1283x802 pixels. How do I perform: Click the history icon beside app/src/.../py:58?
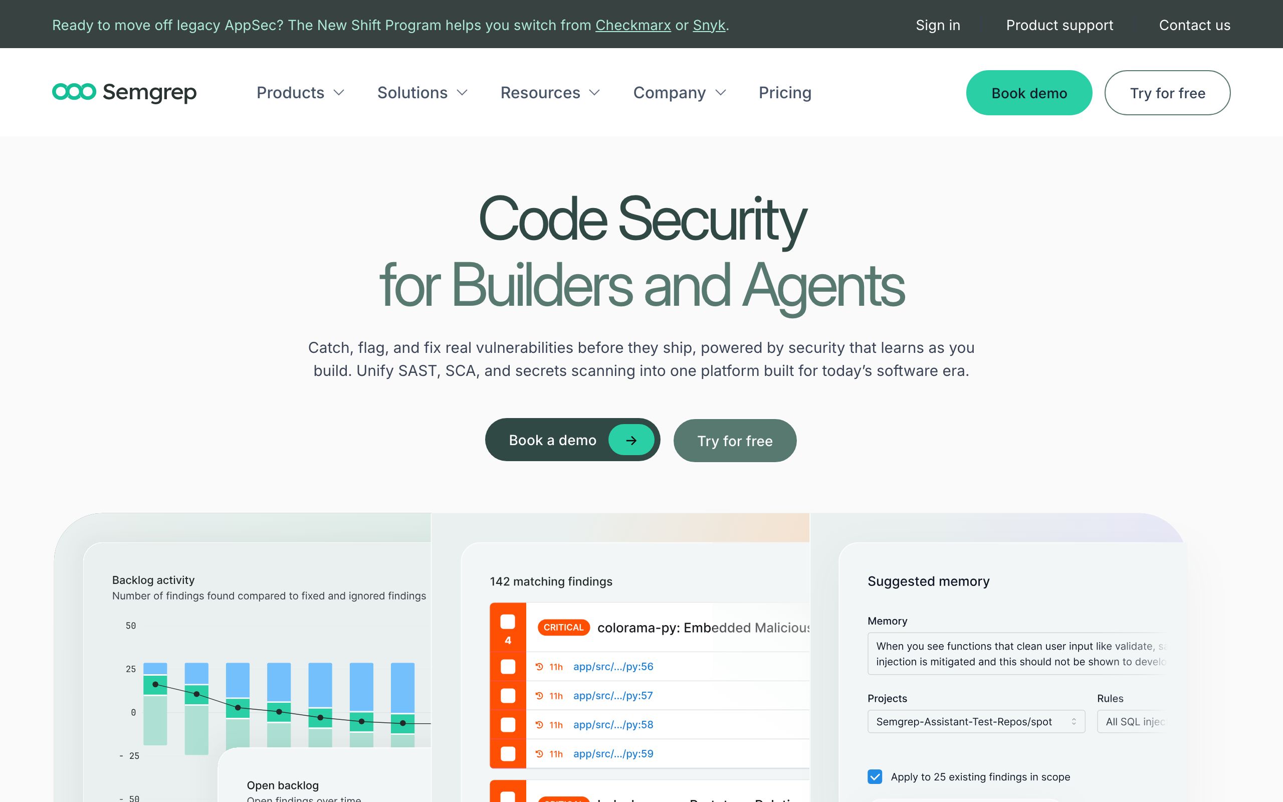point(539,725)
